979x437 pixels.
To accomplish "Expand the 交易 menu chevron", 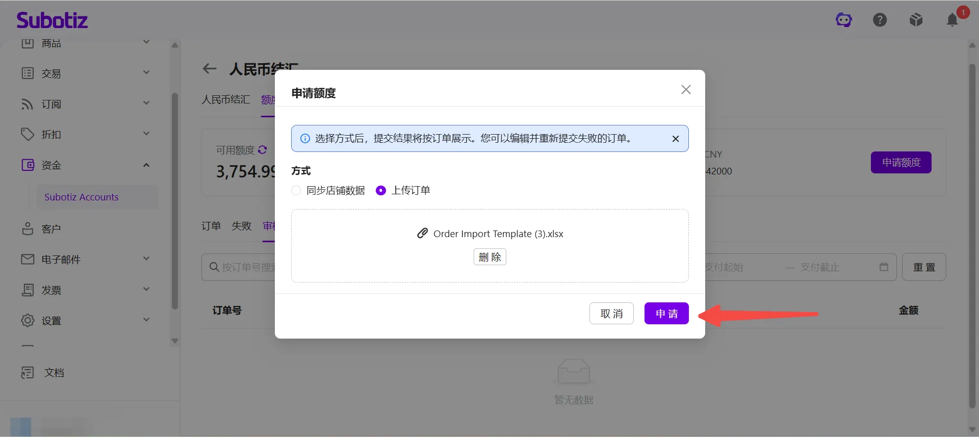I will click(146, 72).
